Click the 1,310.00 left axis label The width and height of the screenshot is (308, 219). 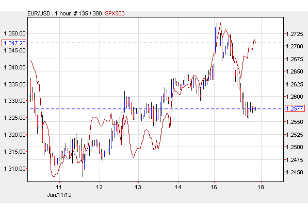(x=15, y=169)
